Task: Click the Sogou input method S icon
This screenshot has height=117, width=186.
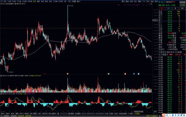Action: [163, 115]
